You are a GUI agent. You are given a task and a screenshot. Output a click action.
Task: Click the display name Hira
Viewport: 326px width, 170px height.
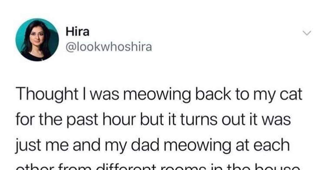(x=77, y=32)
